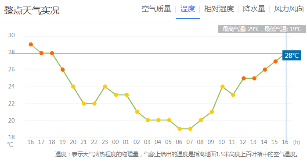Screen dimensions: 307x162
Task: Click the orange data point at hour 18
Action: [52, 53]
